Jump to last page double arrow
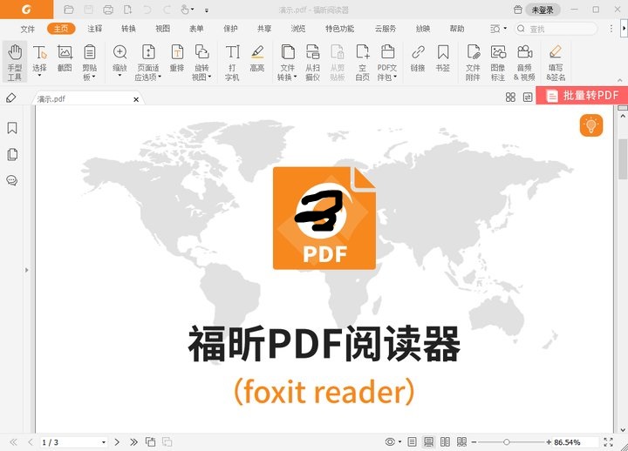This screenshot has width=628, height=451. pos(133,441)
